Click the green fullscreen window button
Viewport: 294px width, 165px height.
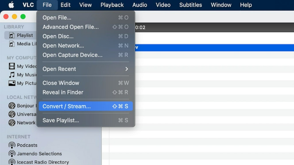pos(23,16)
